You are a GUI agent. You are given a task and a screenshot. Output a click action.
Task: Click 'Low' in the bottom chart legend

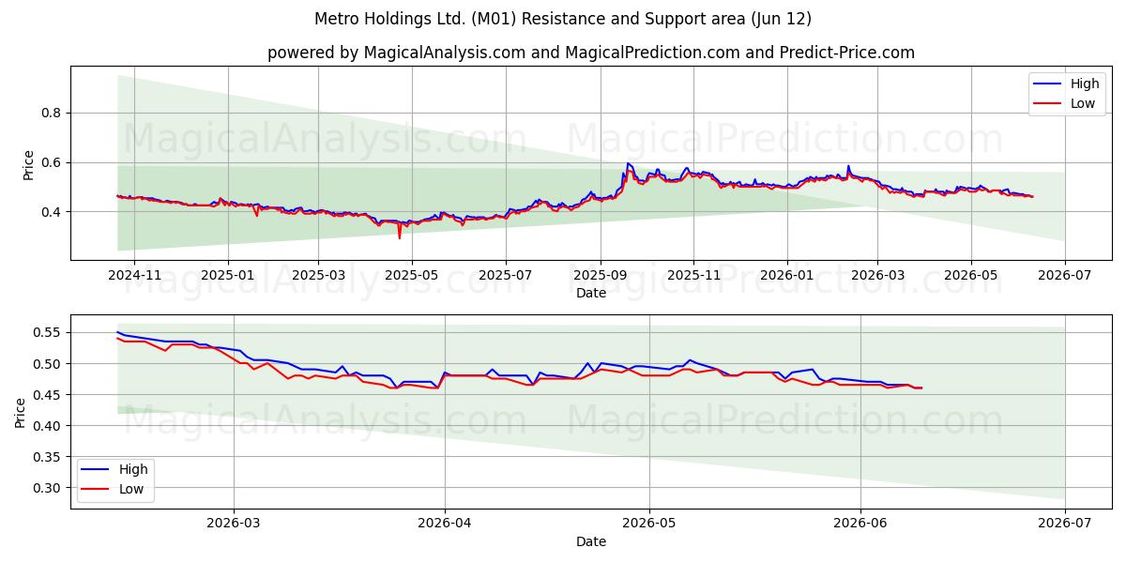pyautogui.click(x=131, y=488)
